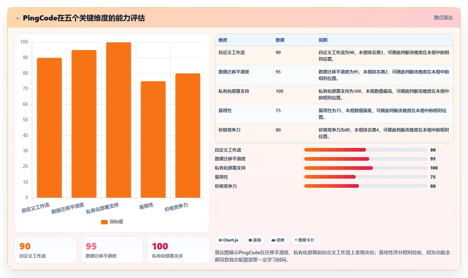Image resolution: width=468 pixels, height=278 pixels.
Task: Click the 自定义工作流 x-axis label
Action: point(35,207)
